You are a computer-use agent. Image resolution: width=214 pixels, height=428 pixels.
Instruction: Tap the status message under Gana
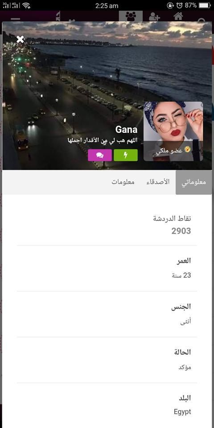pyautogui.click(x=103, y=141)
